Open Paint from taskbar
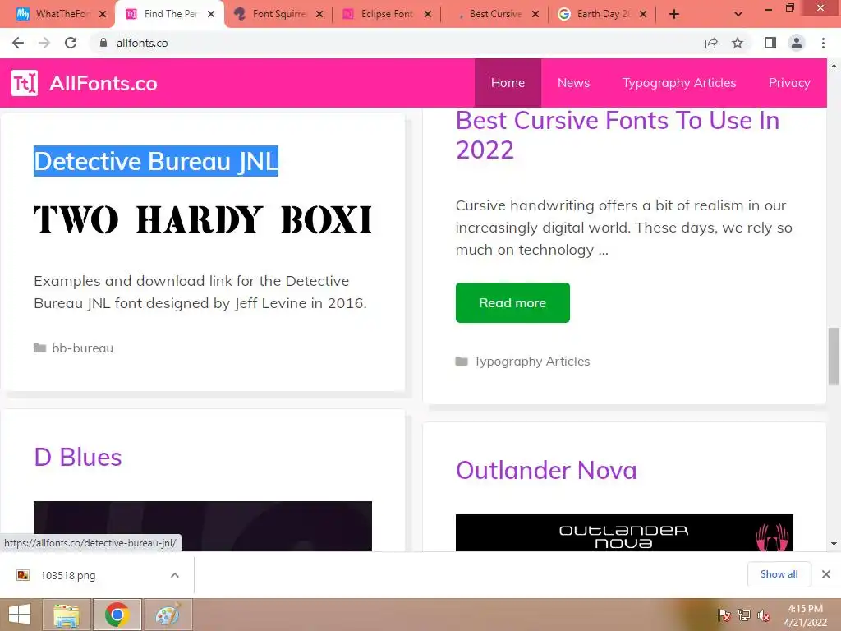The height and width of the screenshot is (631, 841). 168,615
